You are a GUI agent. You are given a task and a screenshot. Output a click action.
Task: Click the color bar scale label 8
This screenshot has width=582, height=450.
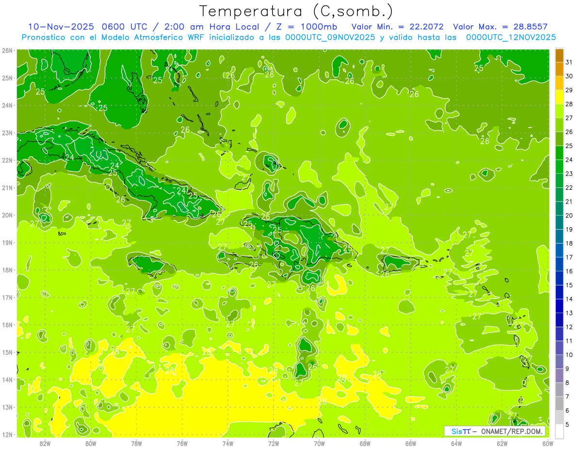pos(568,383)
